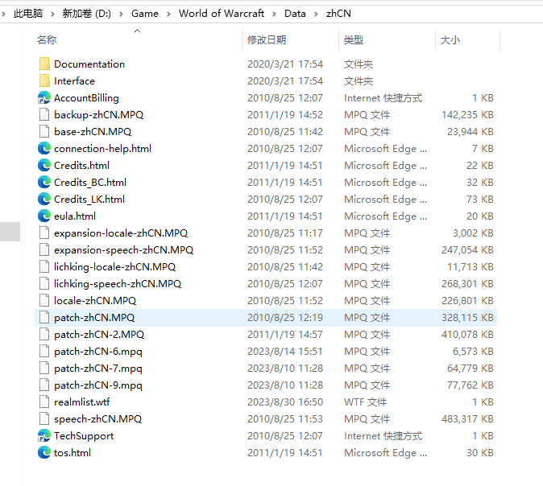Screen dimensions: 543x486
Task: Click the eula.html Edge icon
Action: [44, 216]
